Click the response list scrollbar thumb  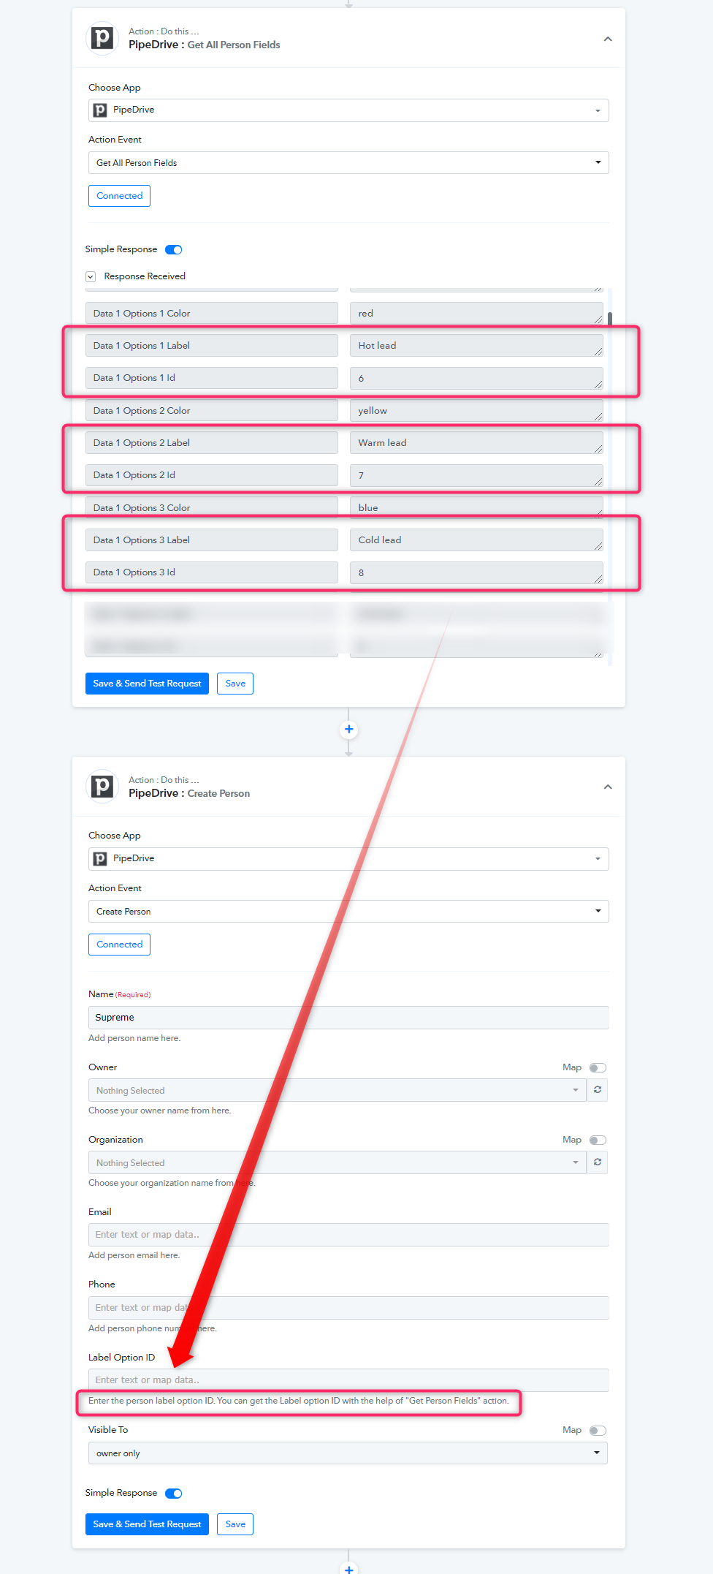coord(610,320)
